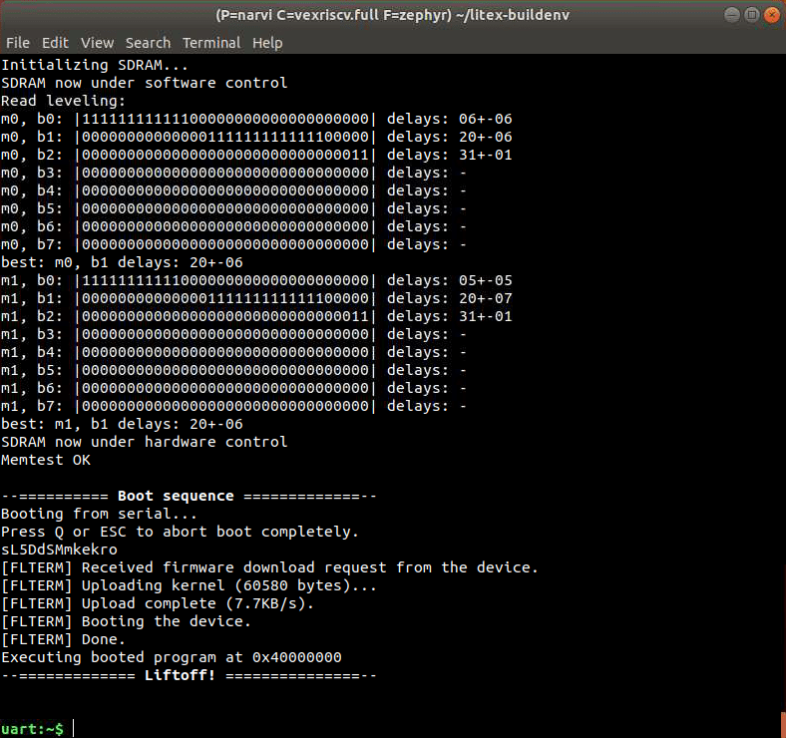
Task: Open the Search menu
Action: tap(148, 43)
